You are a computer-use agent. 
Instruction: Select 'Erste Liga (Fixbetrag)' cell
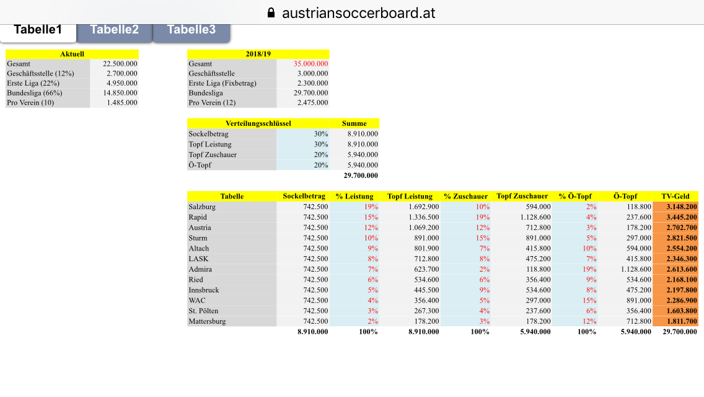(232, 83)
